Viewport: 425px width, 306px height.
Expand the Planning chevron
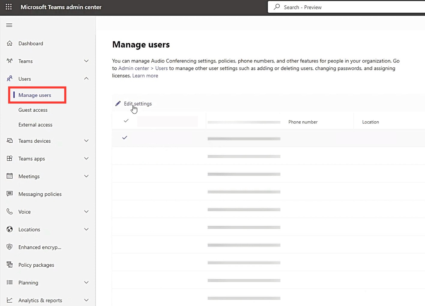(x=86, y=282)
